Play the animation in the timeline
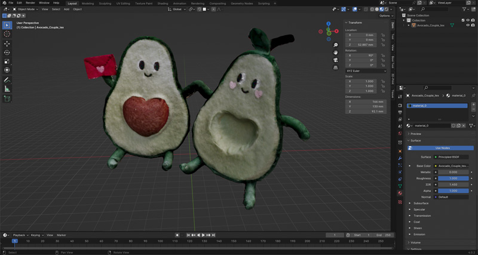The width and height of the screenshot is (478, 255). [203, 235]
